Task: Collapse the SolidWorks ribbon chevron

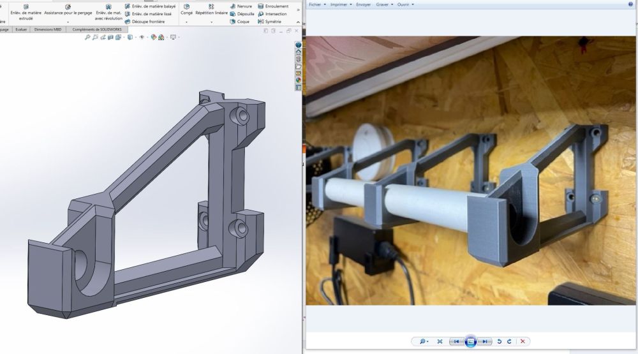Action: (x=298, y=22)
